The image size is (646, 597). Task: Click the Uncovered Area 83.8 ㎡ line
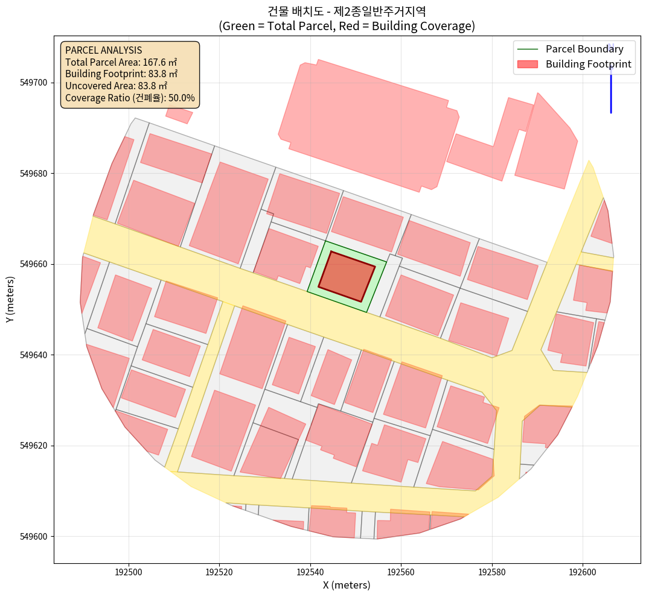116,86
